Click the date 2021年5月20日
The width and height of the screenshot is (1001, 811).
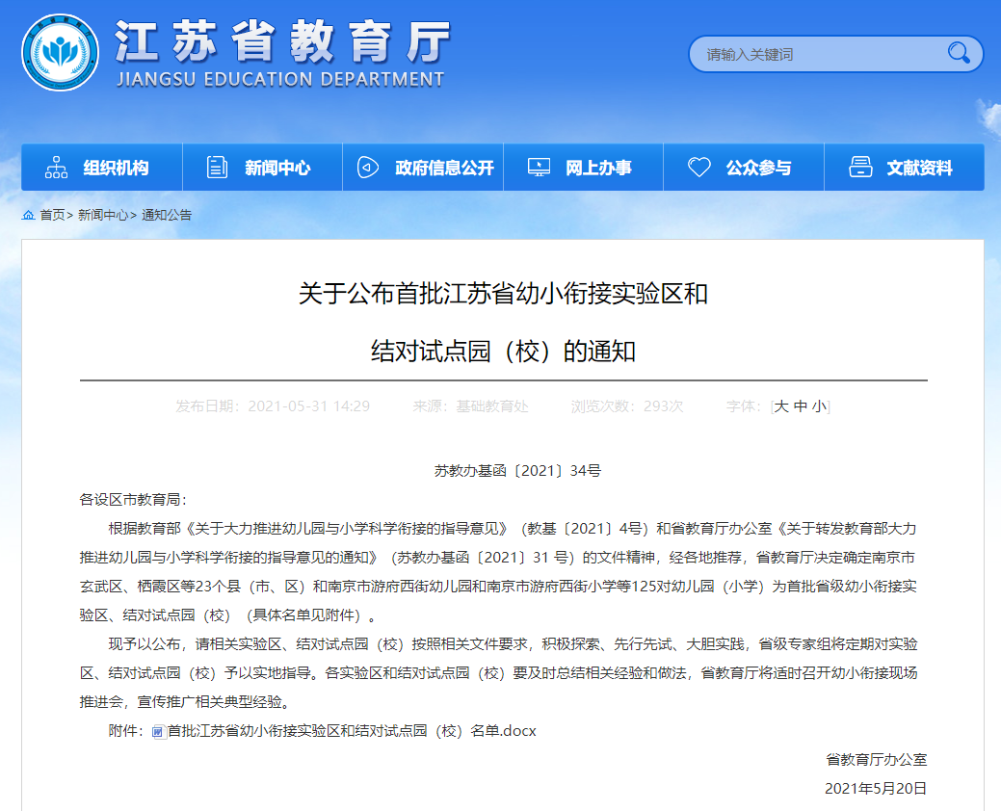876,789
